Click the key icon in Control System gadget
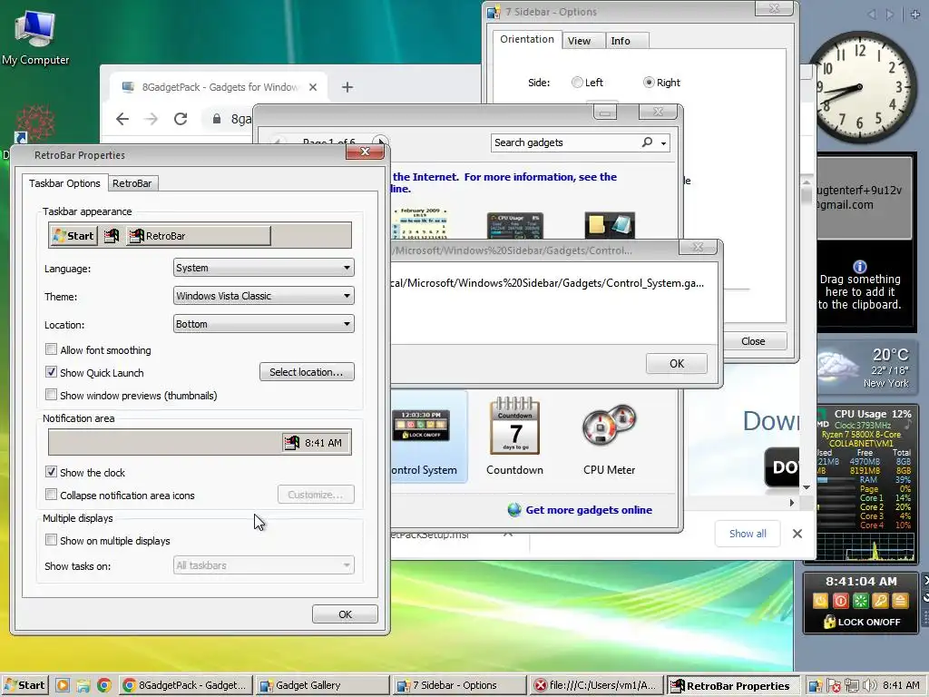The image size is (929, 697). [x=880, y=601]
